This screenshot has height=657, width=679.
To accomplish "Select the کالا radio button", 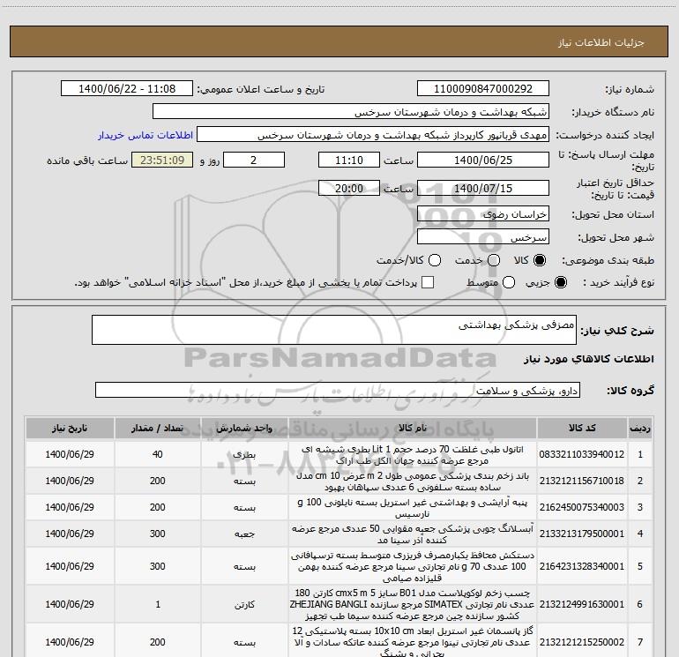I will (540, 260).
